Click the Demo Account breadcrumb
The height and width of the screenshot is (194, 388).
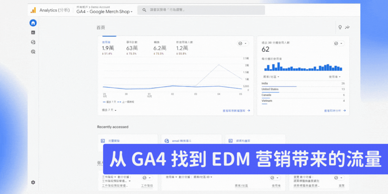[x=100, y=7]
